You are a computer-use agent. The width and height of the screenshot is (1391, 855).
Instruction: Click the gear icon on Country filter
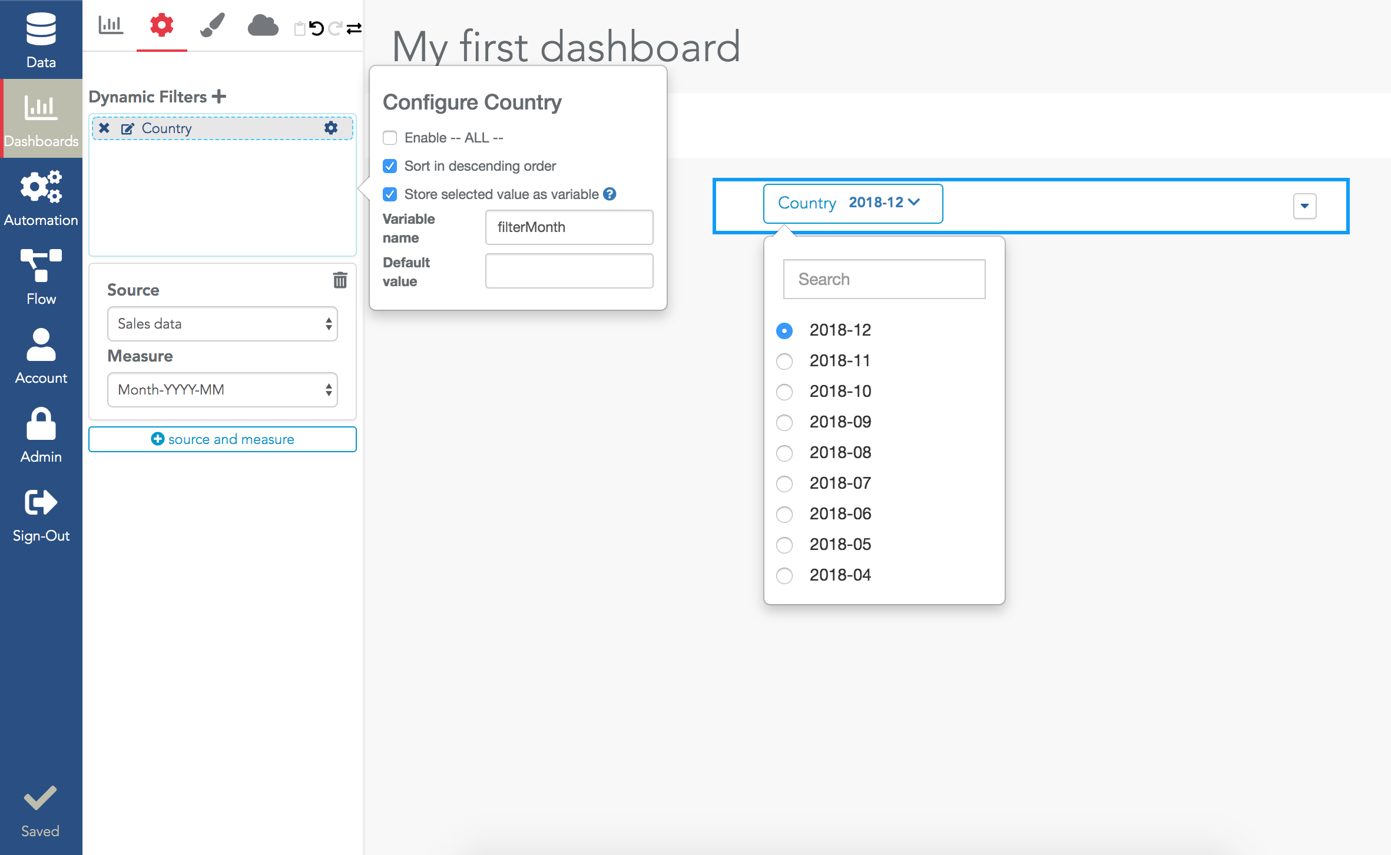click(331, 128)
